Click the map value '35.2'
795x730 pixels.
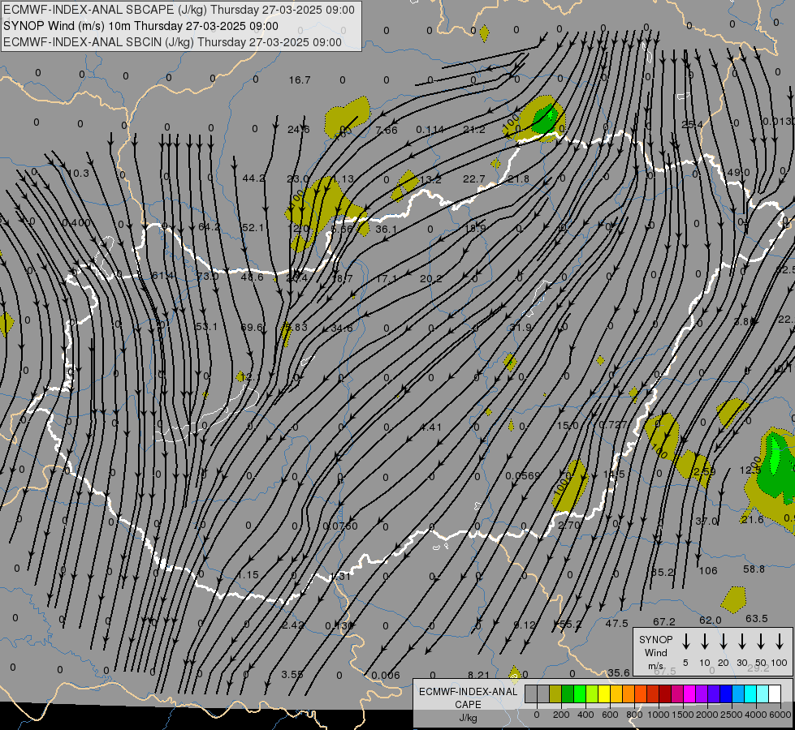(x=663, y=572)
